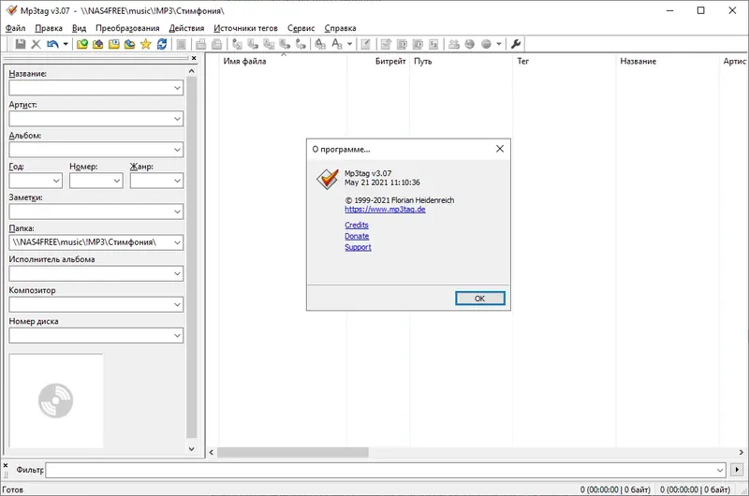
Task: Click the file list scroll right arrow
Action: point(741,452)
